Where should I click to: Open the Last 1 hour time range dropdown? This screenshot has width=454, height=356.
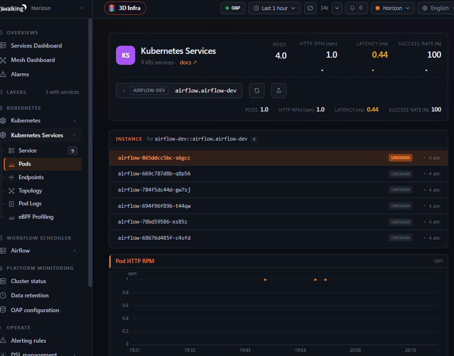pyautogui.click(x=275, y=8)
